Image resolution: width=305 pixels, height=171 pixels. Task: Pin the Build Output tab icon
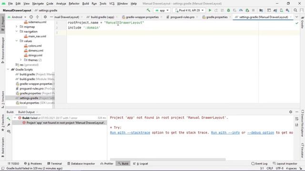(9, 125)
